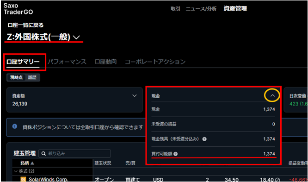
Task: Select the 現時点 toggle option
Action: click(x=16, y=77)
